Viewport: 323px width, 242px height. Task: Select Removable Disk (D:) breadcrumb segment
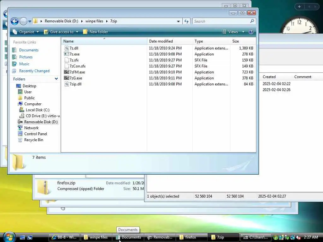click(x=62, y=21)
